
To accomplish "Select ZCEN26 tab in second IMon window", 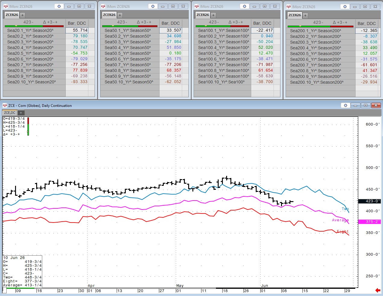I will point(109,15).
